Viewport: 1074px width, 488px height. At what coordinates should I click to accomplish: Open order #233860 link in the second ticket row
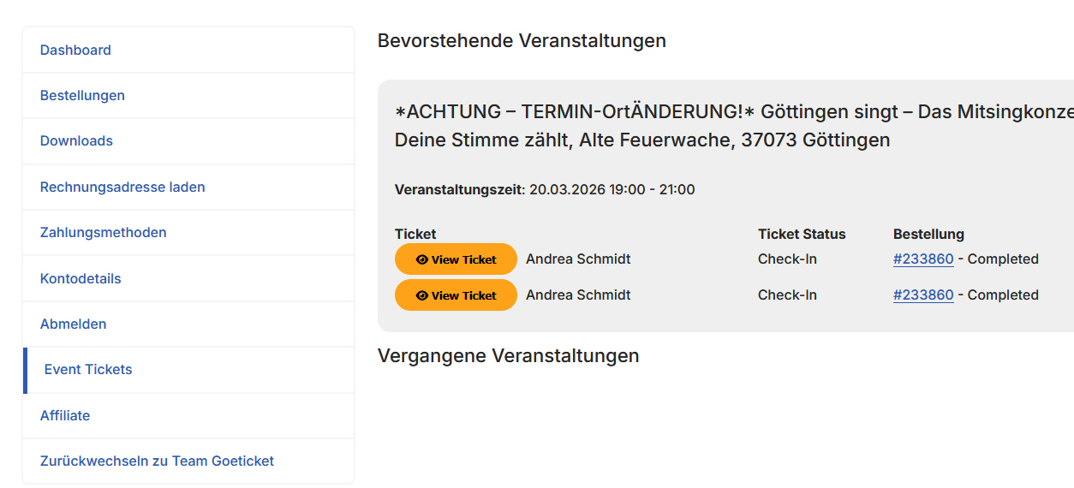pyautogui.click(x=923, y=295)
